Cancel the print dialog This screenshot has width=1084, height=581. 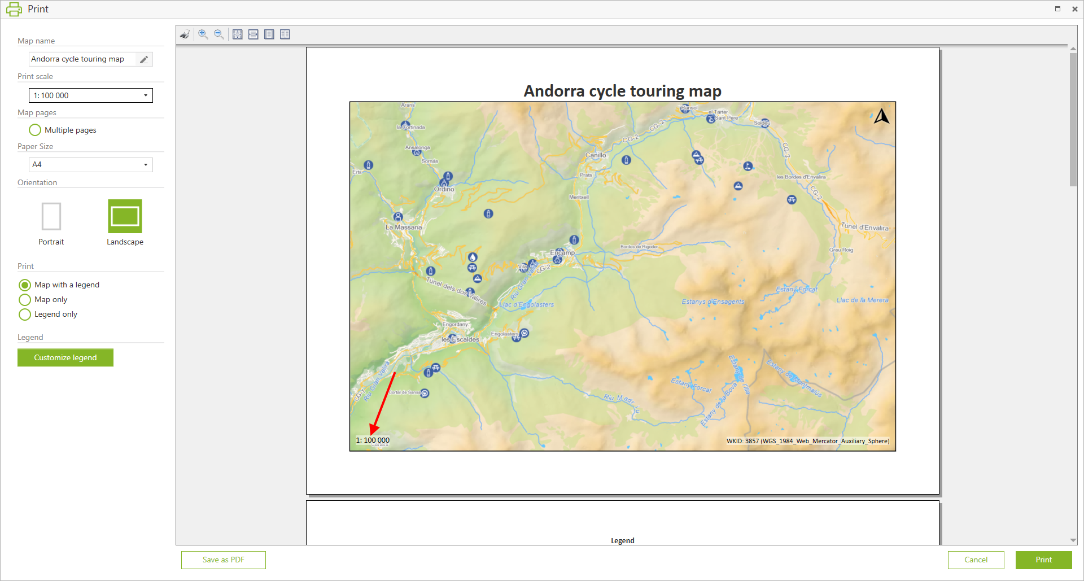[x=976, y=560]
